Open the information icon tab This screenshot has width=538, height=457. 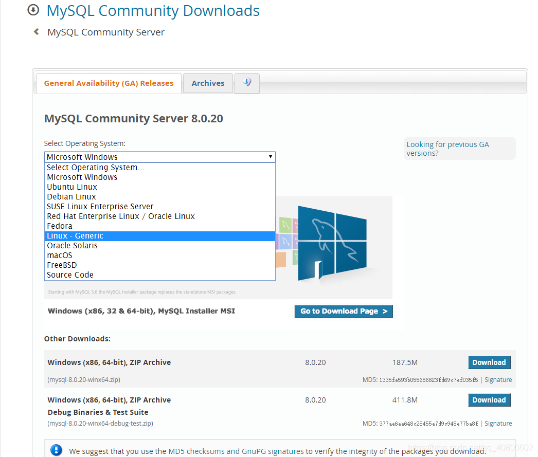pyautogui.click(x=247, y=83)
